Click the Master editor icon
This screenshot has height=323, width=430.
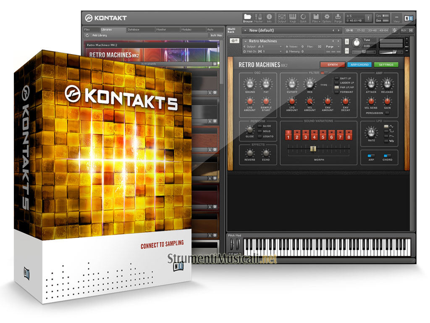point(259,18)
